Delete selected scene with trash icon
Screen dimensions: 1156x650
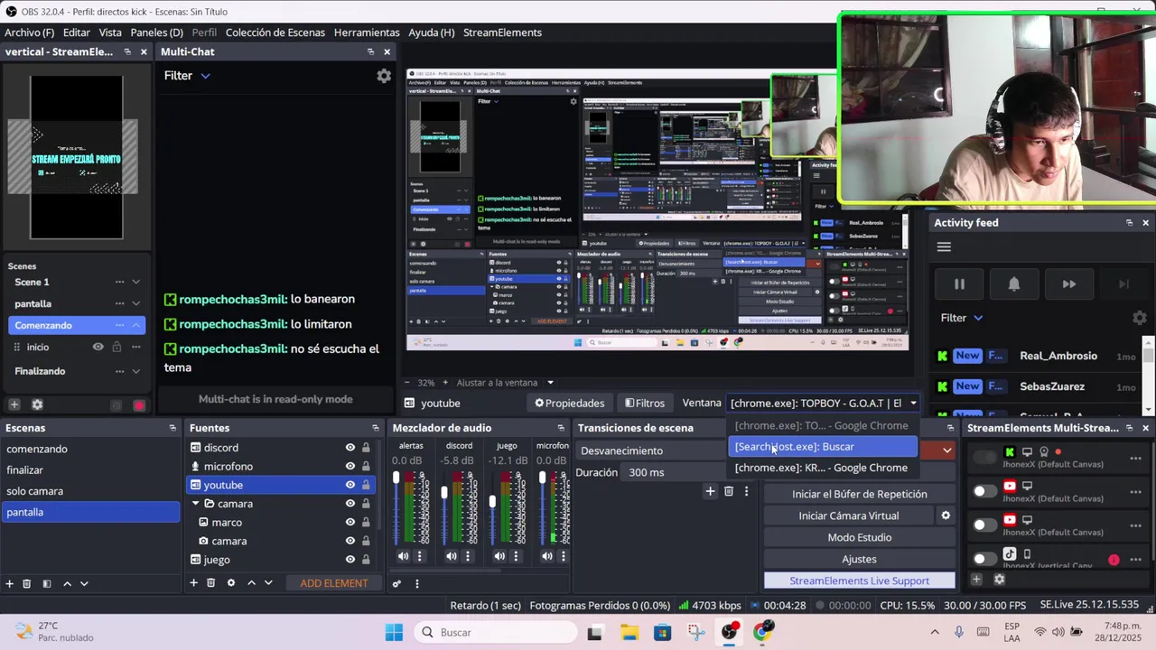point(27,583)
